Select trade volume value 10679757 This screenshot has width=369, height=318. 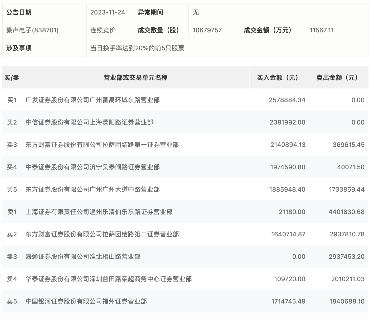click(x=207, y=30)
